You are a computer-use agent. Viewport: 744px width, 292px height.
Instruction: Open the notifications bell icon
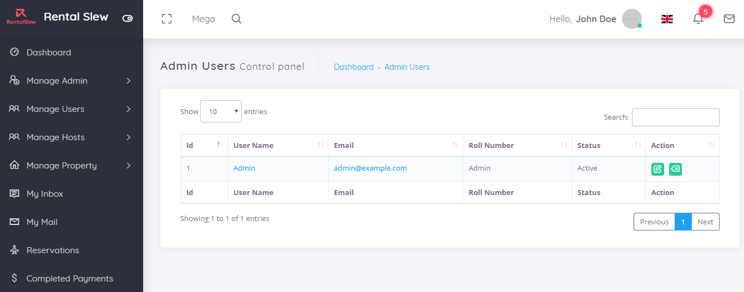tap(698, 19)
